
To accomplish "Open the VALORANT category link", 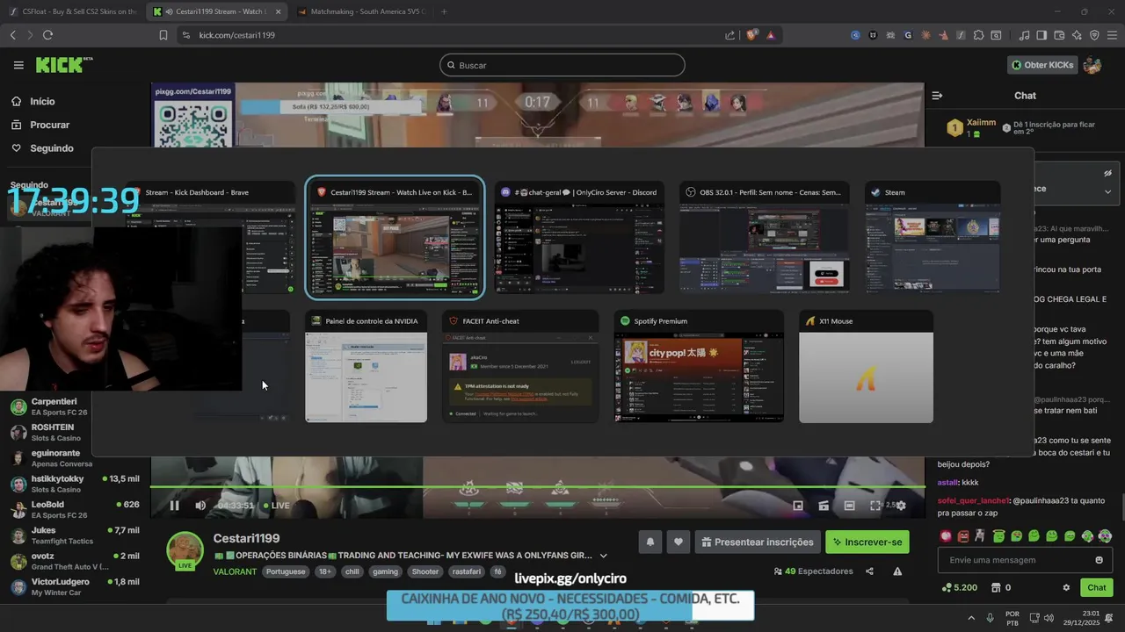I will (x=235, y=571).
